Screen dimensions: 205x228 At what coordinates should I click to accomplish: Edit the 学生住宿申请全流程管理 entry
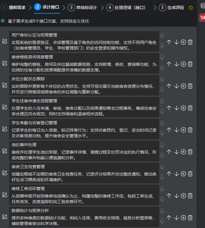point(5,107)
